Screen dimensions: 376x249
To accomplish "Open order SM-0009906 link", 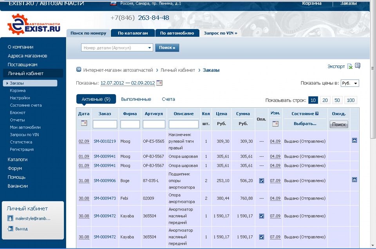I will 105,180.
